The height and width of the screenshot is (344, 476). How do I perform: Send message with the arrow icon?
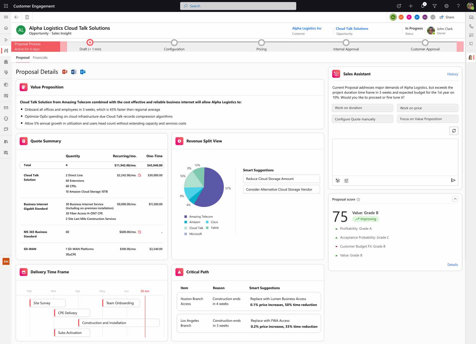pos(453,180)
